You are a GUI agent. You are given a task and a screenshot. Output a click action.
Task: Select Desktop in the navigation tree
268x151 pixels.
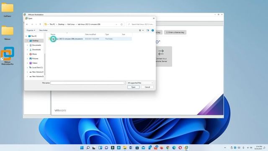(x=35, y=41)
